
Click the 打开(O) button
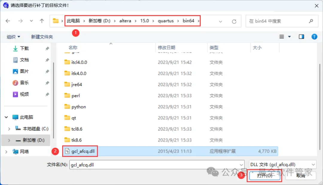(264, 175)
